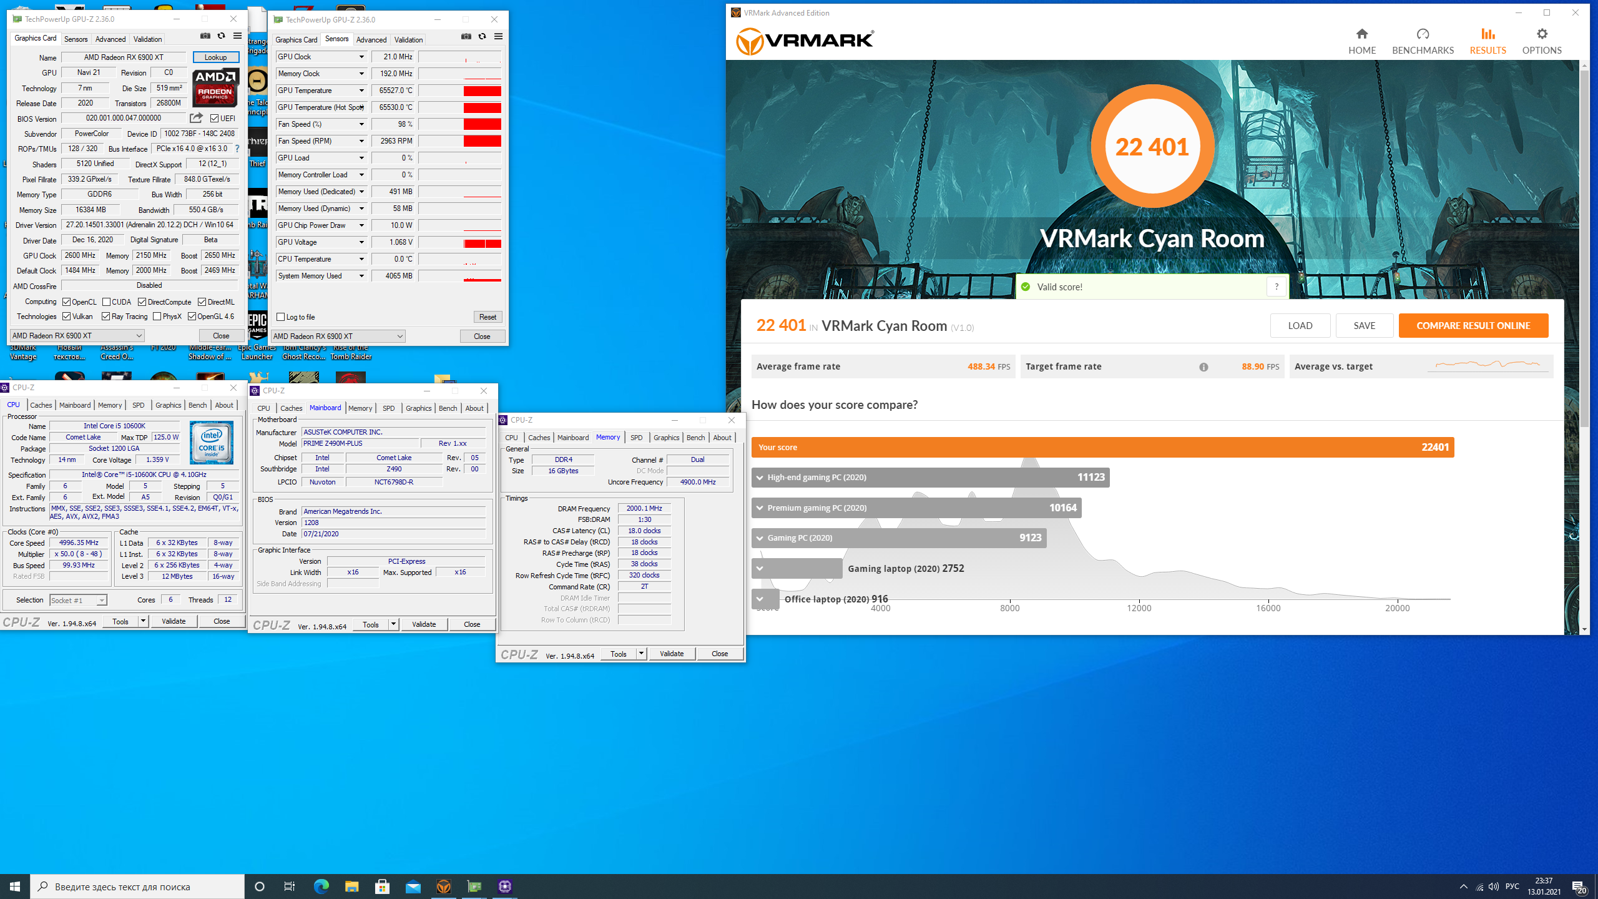Toggle the CUDA checkbox

tap(106, 302)
